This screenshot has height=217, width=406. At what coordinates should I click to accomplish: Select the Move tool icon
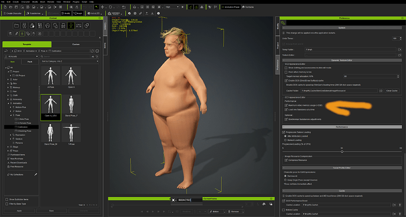coord(102,7)
